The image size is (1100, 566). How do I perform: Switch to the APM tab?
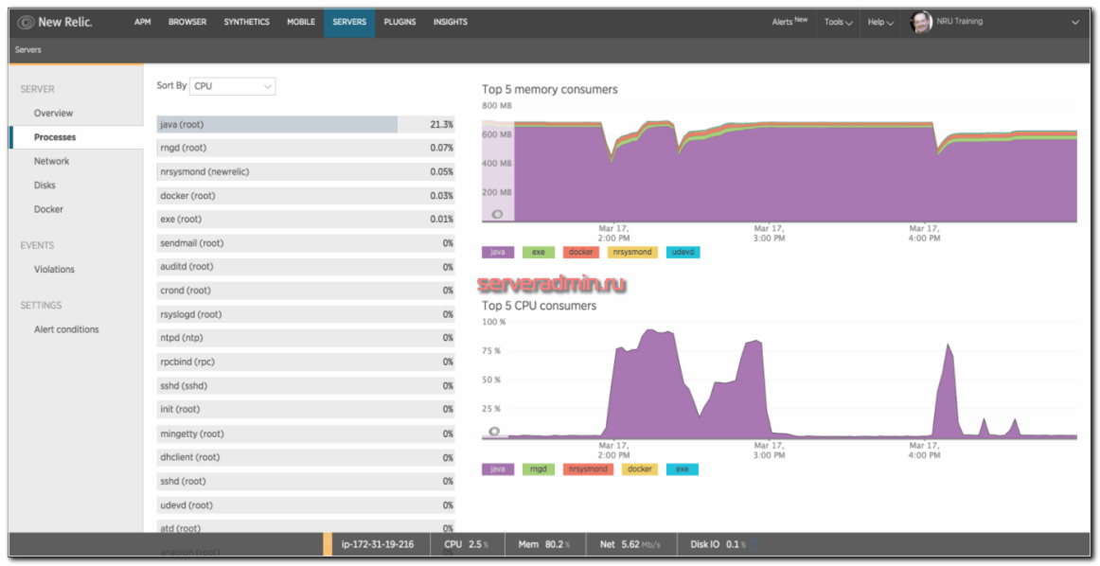[x=141, y=22]
